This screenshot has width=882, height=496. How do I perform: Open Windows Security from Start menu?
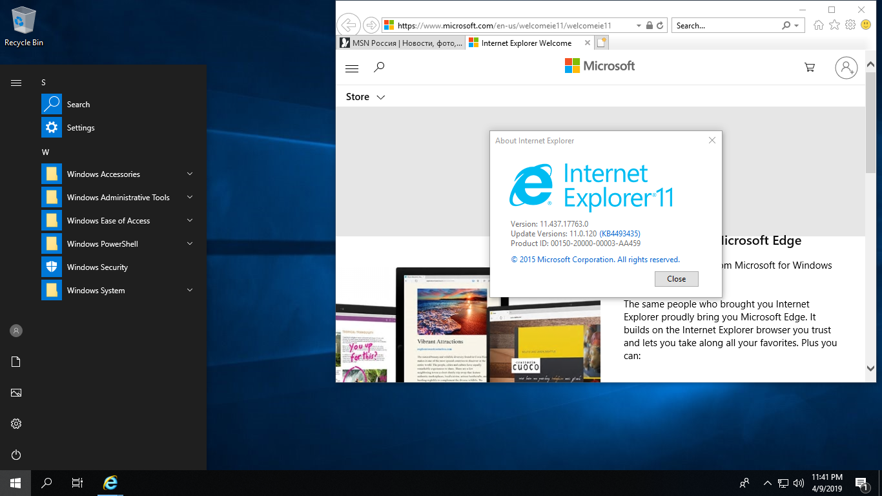(118, 267)
